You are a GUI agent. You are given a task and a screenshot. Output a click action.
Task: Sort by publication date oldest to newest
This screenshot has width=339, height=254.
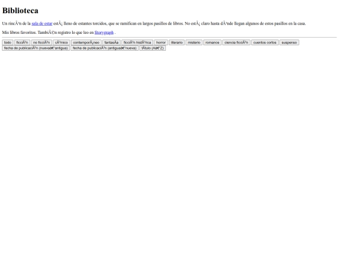click(104, 48)
